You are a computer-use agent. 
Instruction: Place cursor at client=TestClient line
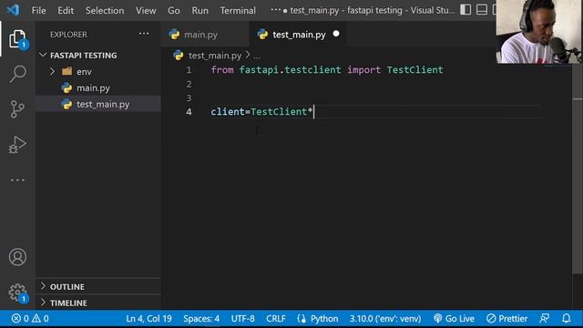click(261, 111)
